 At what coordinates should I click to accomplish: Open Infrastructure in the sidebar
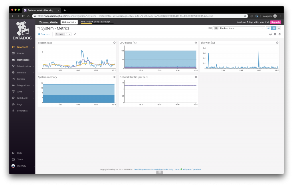click(x=24, y=66)
